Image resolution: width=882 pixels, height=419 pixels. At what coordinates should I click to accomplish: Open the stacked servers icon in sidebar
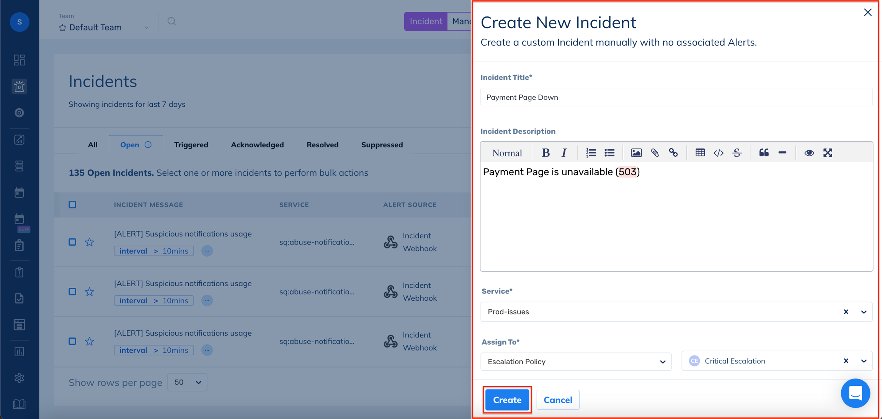pyautogui.click(x=19, y=166)
